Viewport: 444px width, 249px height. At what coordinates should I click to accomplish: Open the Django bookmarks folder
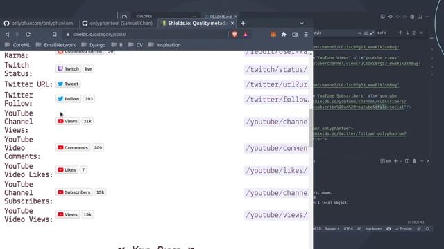[94, 45]
